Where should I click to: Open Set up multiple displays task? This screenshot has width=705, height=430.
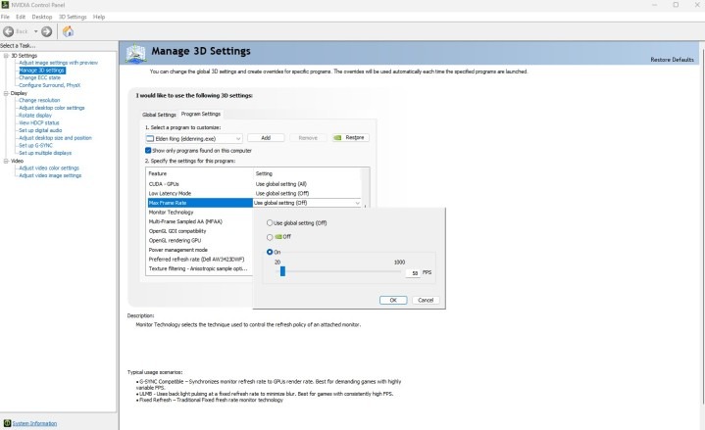coord(45,153)
